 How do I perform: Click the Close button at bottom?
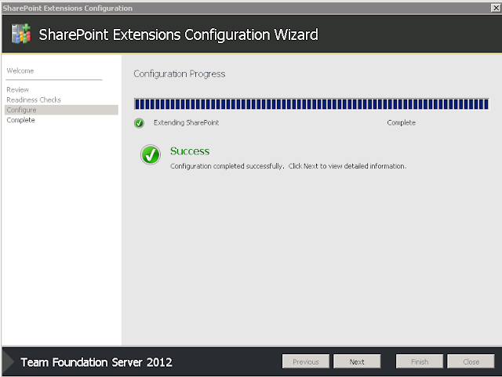471,361
